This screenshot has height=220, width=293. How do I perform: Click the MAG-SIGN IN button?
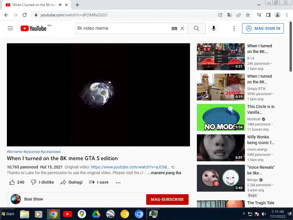[263, 28]
